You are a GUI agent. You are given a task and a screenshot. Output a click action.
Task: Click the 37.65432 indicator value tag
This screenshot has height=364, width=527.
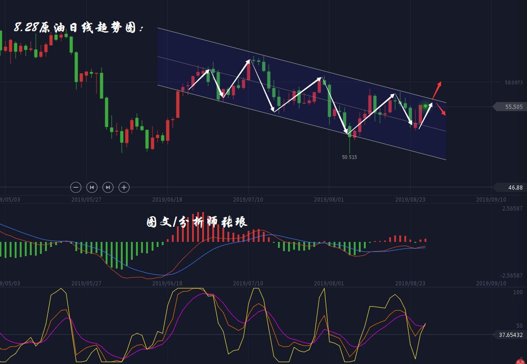click(510, 335)
